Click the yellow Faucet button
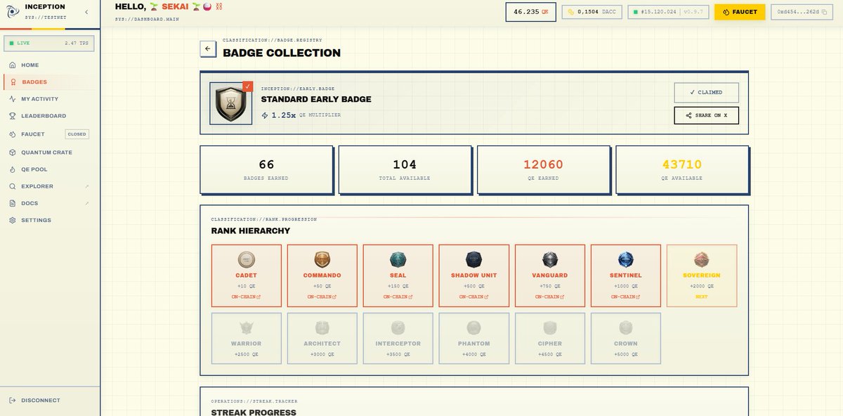Image resolution: width=843 pixels, height=416 pixels. pyautogui.click(x=740, y=12)
